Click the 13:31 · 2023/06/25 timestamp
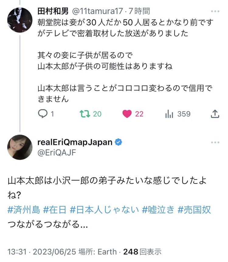 point(42,252)
